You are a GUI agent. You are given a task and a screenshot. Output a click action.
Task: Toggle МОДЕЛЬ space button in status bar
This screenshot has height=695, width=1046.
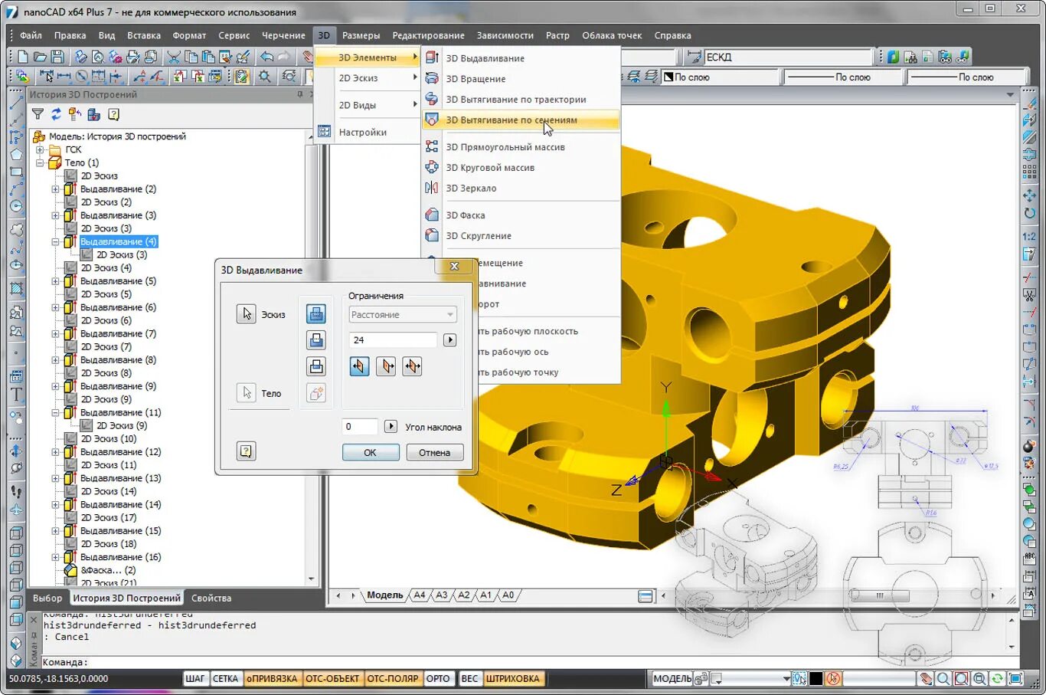[672, 678]
